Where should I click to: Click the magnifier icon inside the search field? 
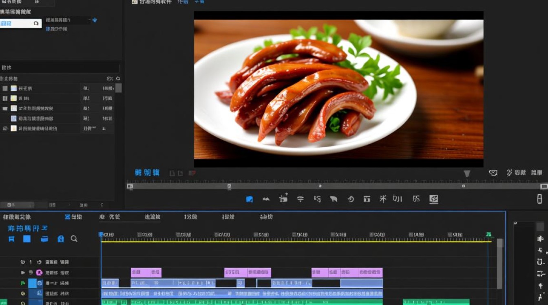tap(36, 24)
